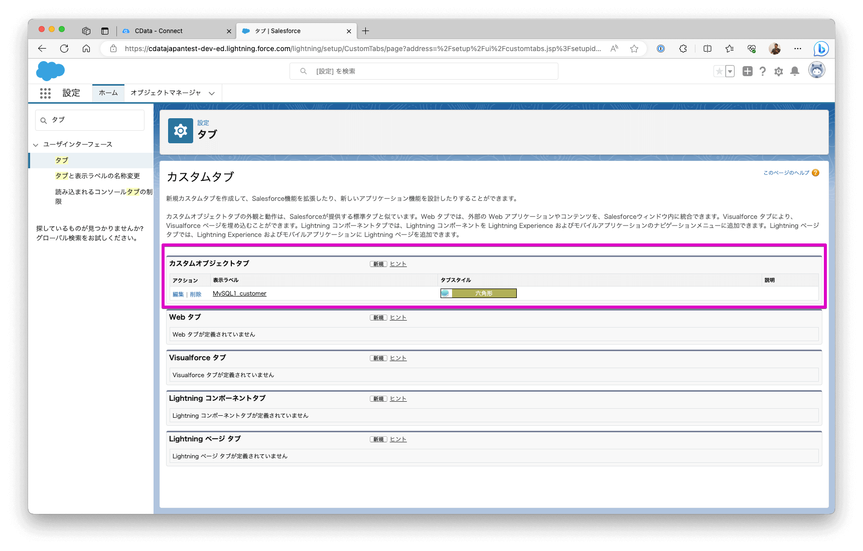Open the MySQL1_customer label link

239,294
